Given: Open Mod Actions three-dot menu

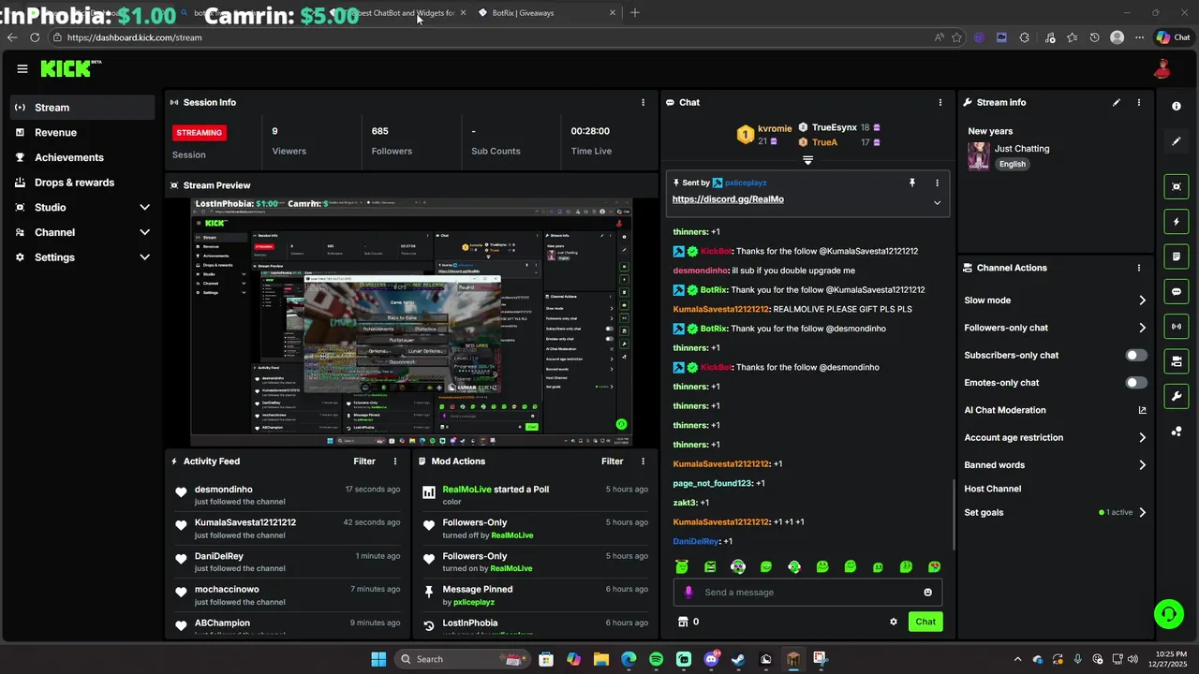Looking at the screenshot, I should pos(643,461).
